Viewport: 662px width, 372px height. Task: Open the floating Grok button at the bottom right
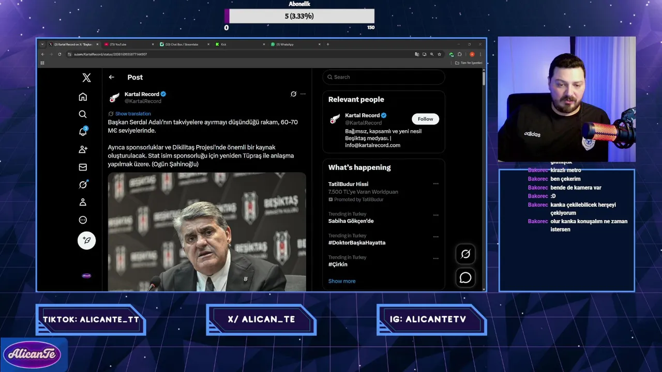click(x=465, y=254)
